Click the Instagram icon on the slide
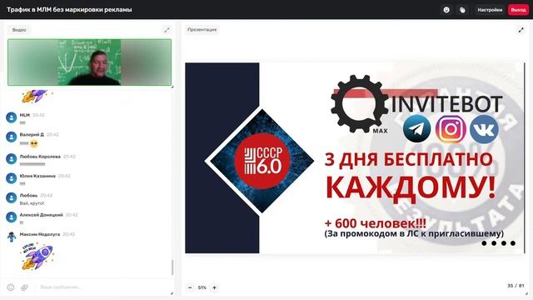 coord(451,129)
